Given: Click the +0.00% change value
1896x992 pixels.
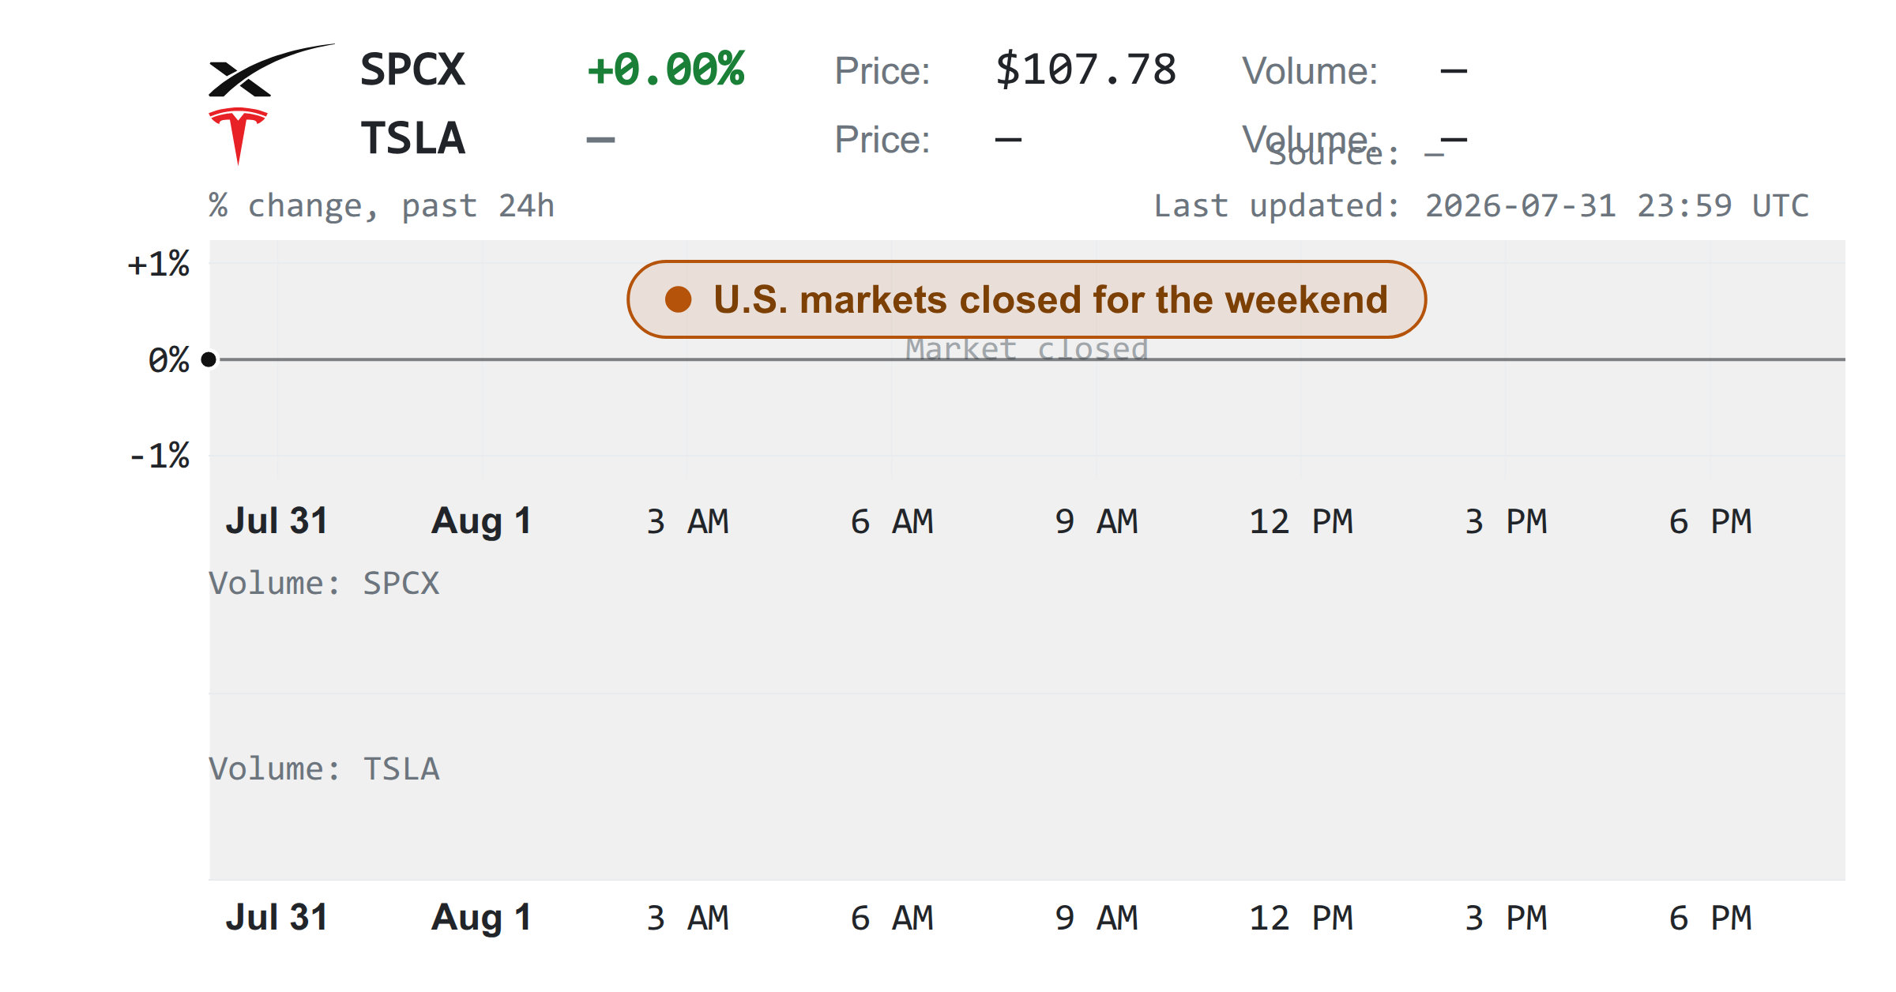Looking at the screenshot, I should [666, 70].
